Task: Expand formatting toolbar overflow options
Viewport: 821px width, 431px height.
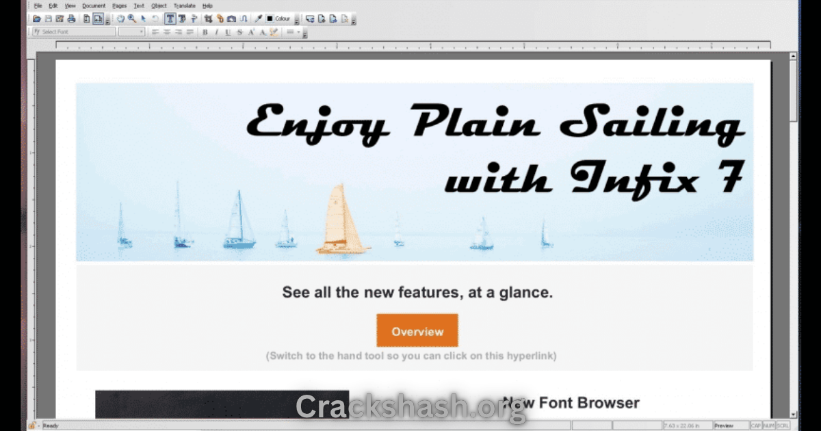Action: (x=305, y=34)
